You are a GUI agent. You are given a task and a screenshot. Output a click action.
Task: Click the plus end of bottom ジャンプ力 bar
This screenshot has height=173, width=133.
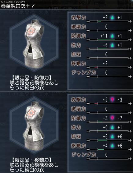130,159
